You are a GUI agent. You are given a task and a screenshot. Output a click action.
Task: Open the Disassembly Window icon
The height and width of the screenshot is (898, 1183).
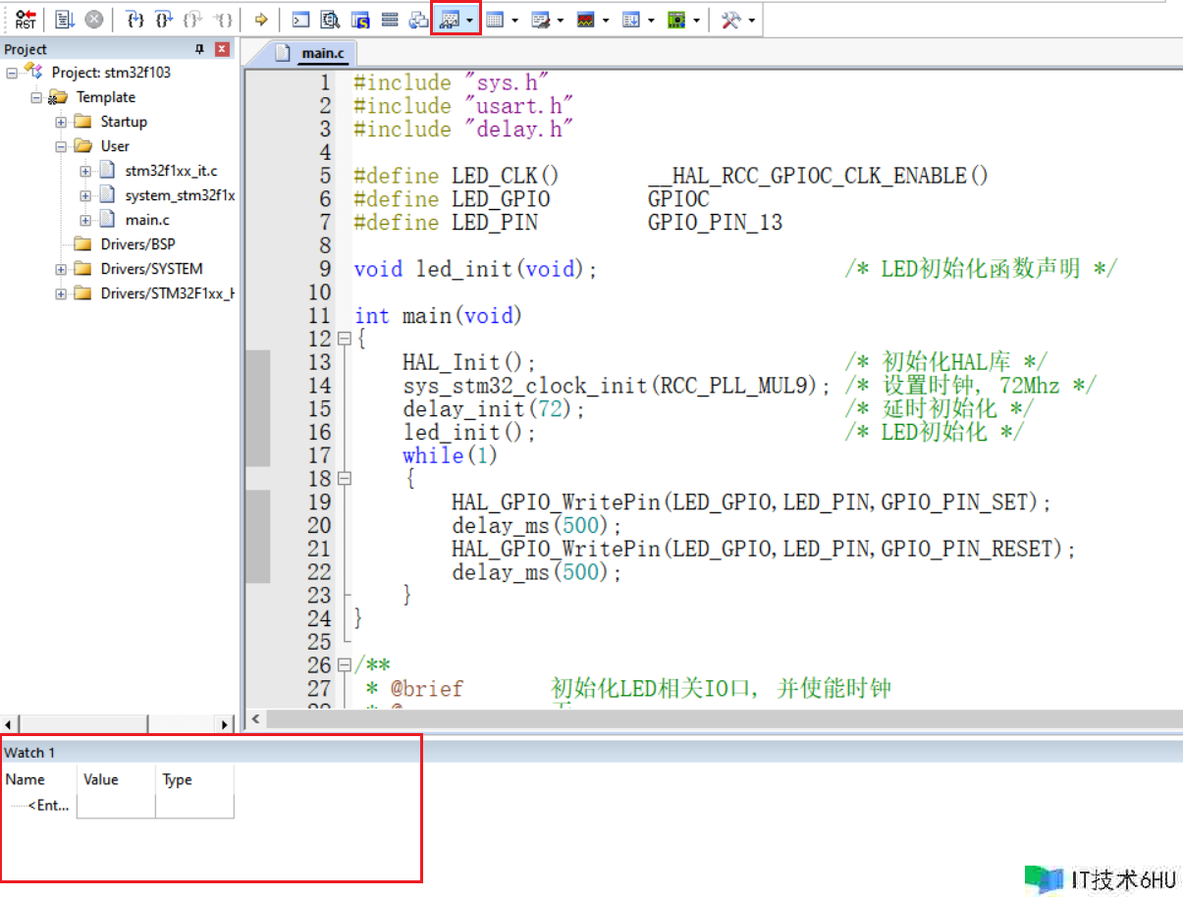coord(331,20)
